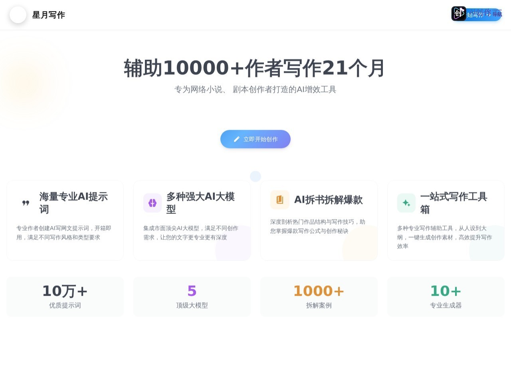
Task: Open the 海量专业AI提示词 card title
Action: tap(73, 203)
